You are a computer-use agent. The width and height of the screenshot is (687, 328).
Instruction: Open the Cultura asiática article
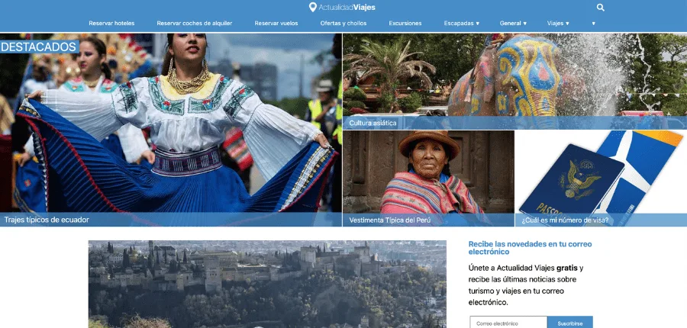373,123
